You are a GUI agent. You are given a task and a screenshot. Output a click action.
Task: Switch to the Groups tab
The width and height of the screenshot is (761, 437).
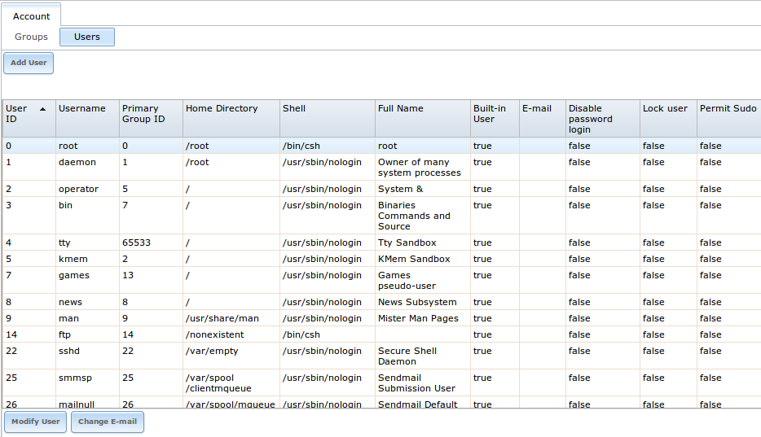tap(32, 37)
